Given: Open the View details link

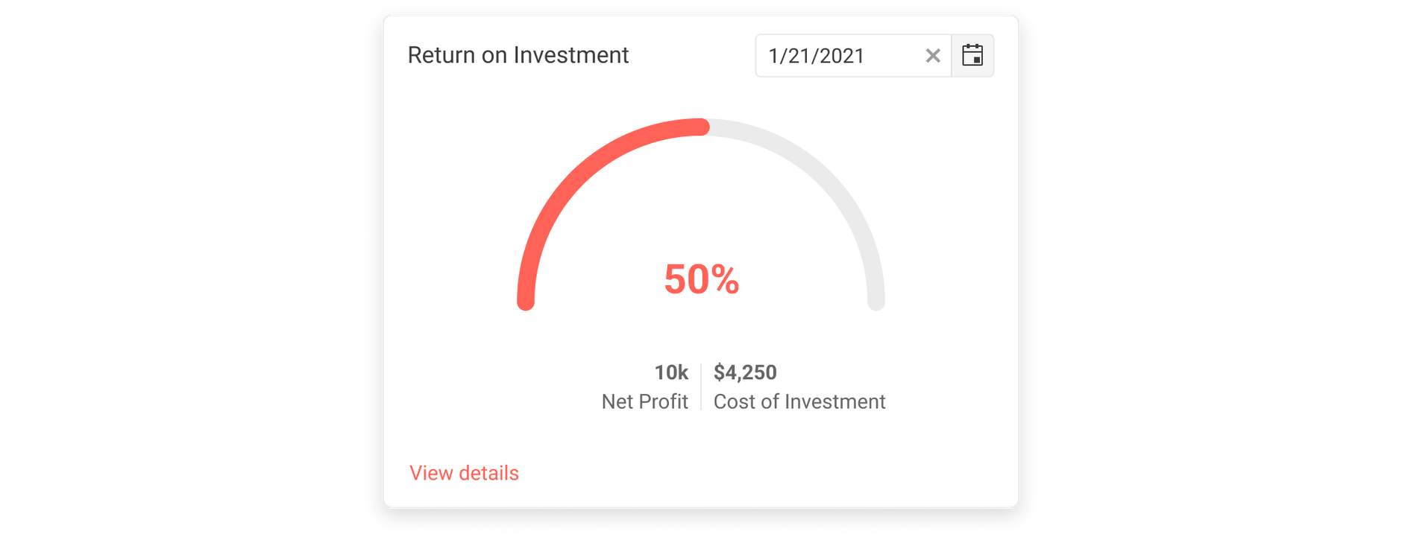Looking at the screenshot, I should pyautogui.click(x=464, y=473).
